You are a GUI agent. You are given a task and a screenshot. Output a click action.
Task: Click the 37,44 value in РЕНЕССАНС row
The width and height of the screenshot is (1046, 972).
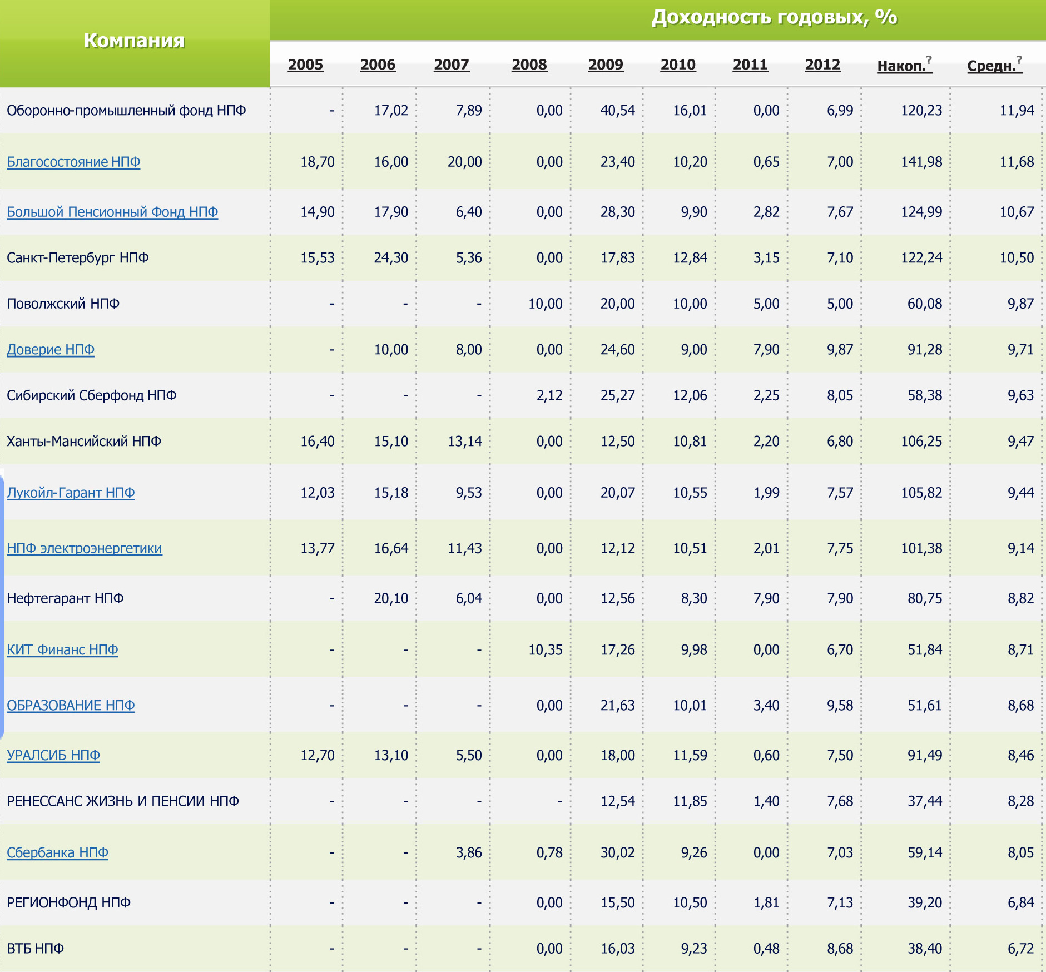click(925, 801)
